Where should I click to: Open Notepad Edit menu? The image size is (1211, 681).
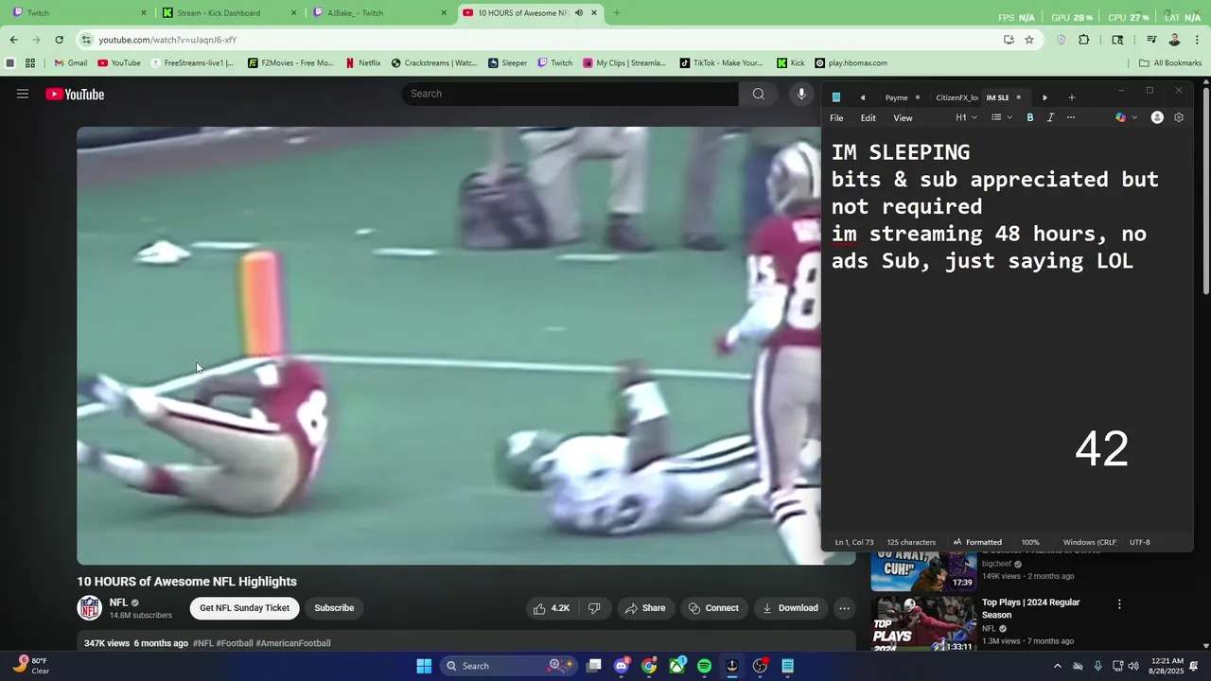click(868, 118)
